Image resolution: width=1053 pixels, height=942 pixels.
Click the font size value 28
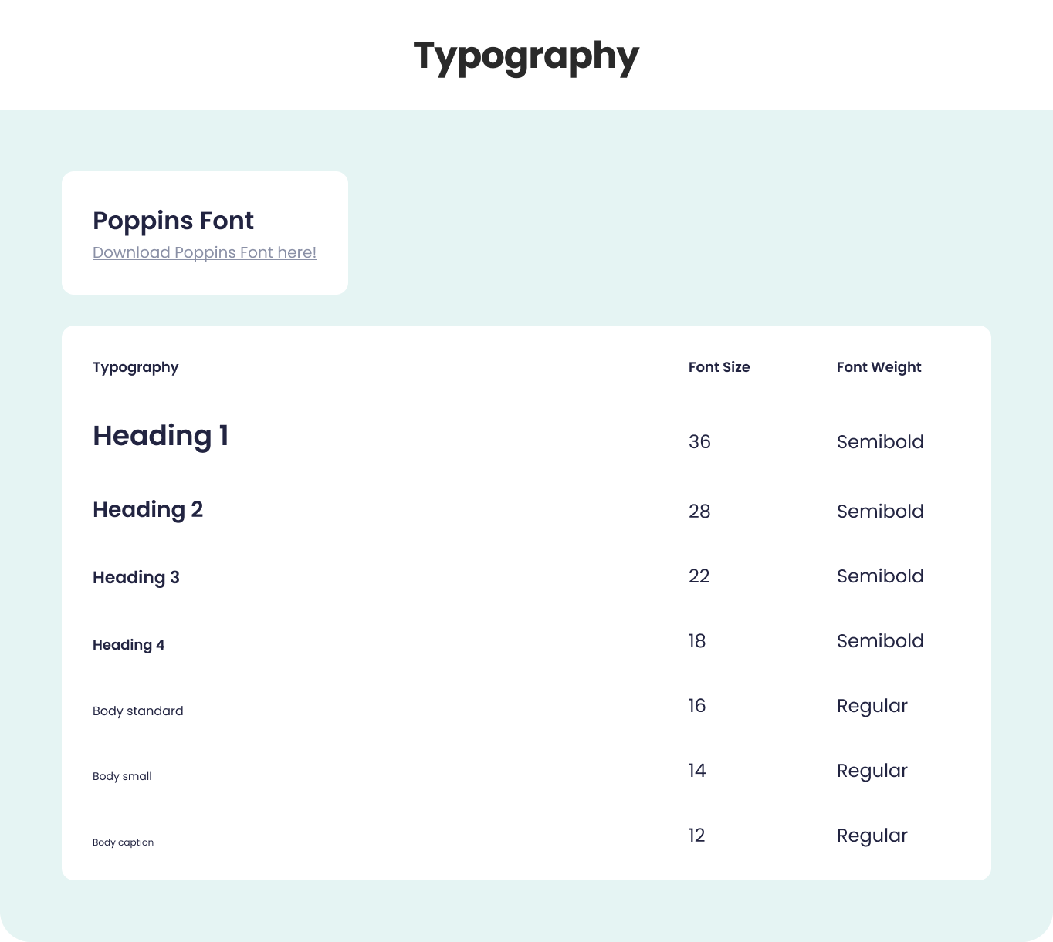point(699,512)
